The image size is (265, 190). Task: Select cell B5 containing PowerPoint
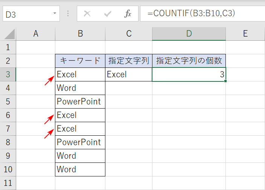(x=80, y=101)
